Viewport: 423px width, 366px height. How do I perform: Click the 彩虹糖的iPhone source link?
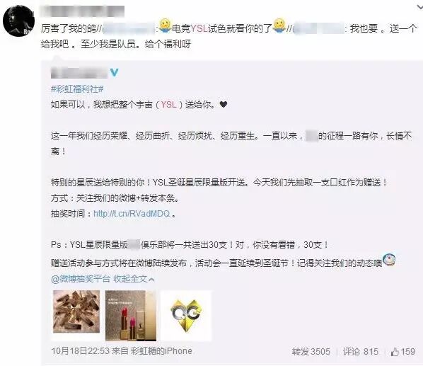tap(161, 351)
